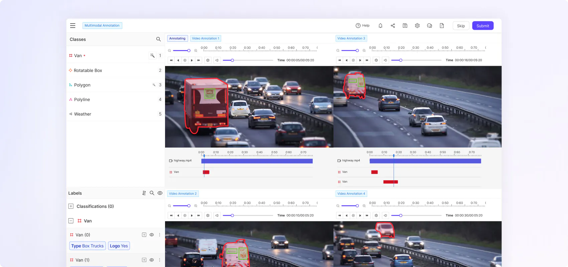The width and height of the screenshot is (568, 267).
Task: Step back one frame in Video Annotation 2
Action: click(x=178, y=216)
